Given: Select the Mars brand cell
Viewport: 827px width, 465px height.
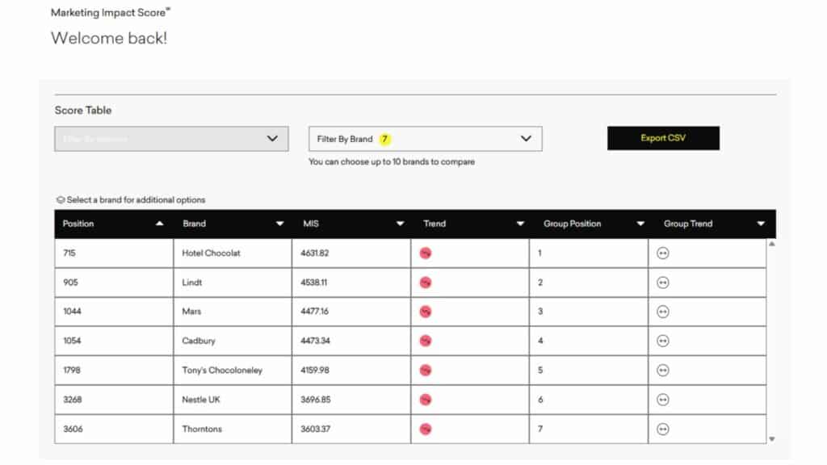Looking at the screenshot, I should (233, 312).
